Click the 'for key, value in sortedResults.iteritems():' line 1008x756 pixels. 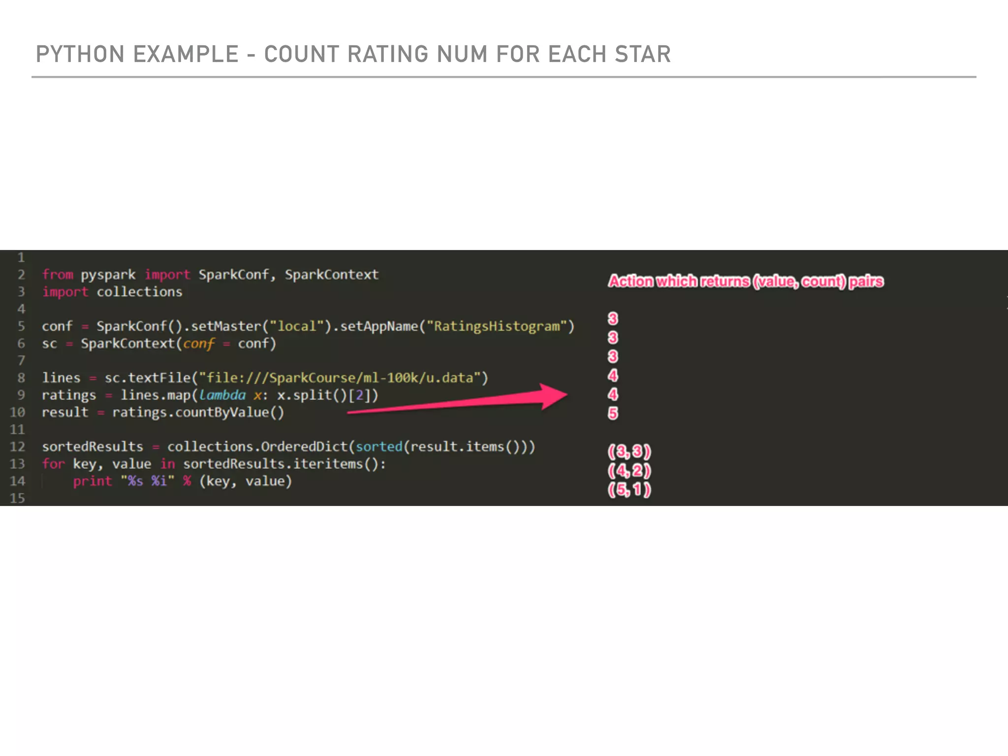[x=214, y=464]
